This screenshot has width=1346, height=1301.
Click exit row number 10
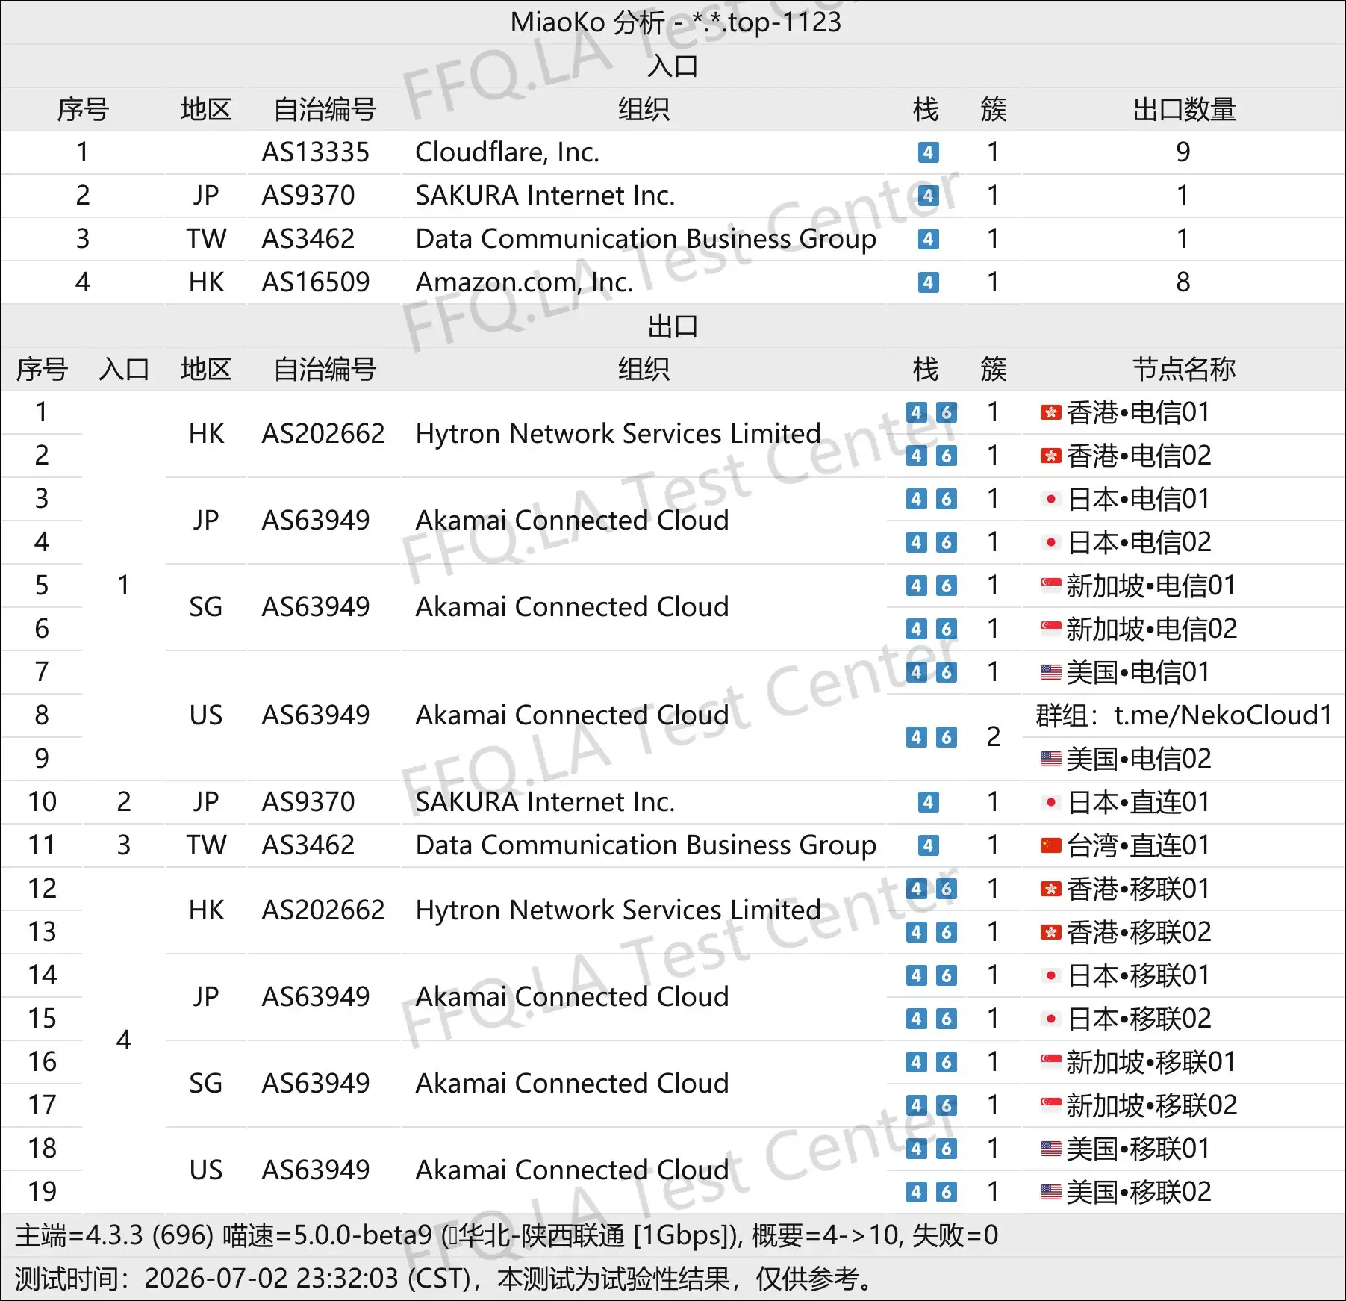click(x=42, y=802)
